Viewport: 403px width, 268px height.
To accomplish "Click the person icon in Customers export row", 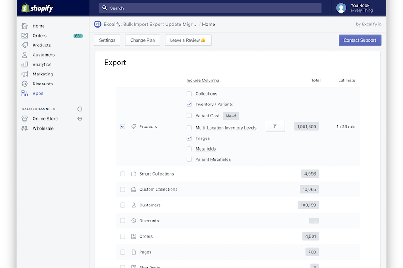I will pyautogui.click(x=133, y=205).
